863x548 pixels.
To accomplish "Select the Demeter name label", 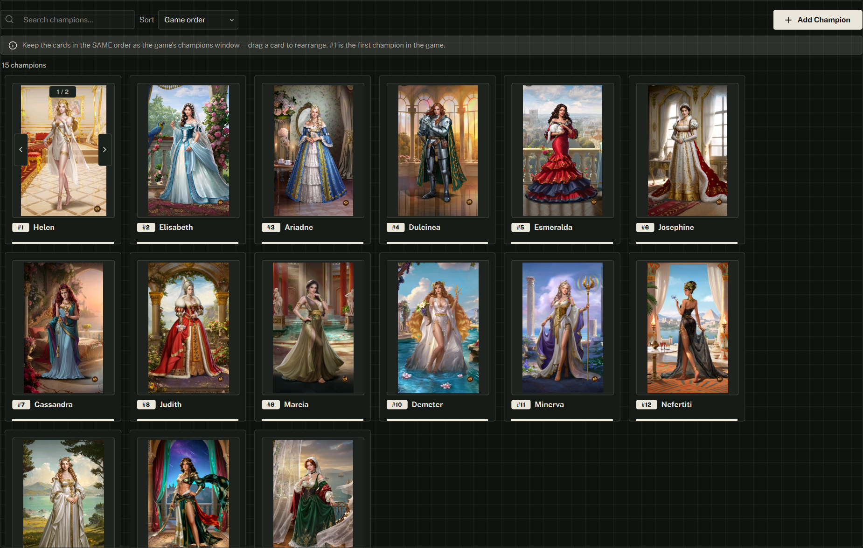I will coord(427,404).
